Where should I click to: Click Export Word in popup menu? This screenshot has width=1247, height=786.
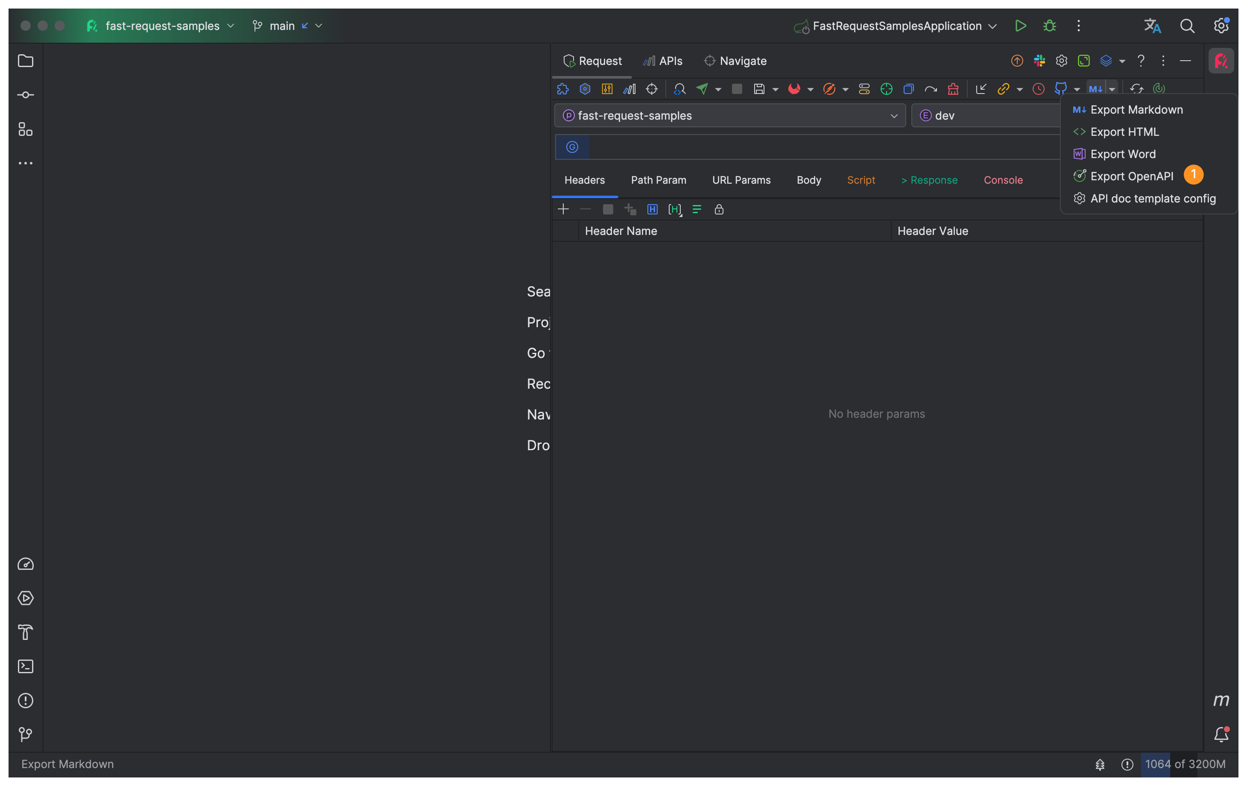1123,154
